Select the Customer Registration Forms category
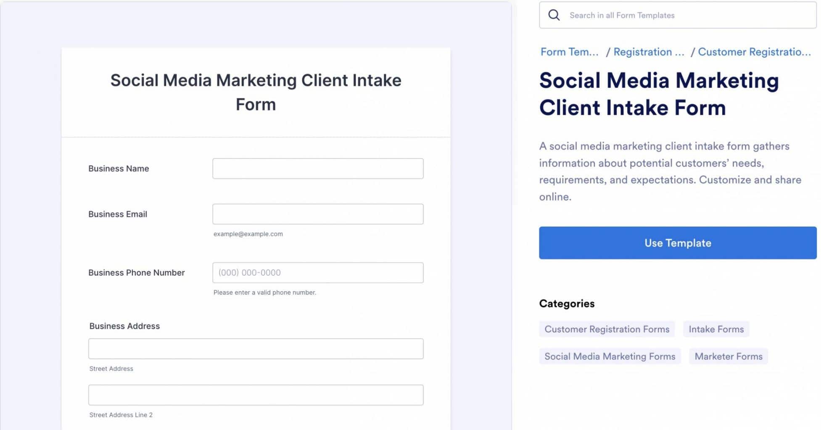 coord(607,329)
